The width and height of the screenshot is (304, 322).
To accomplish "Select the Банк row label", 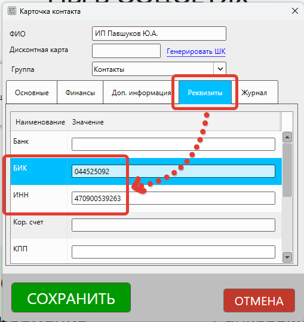I will [21, 141].
